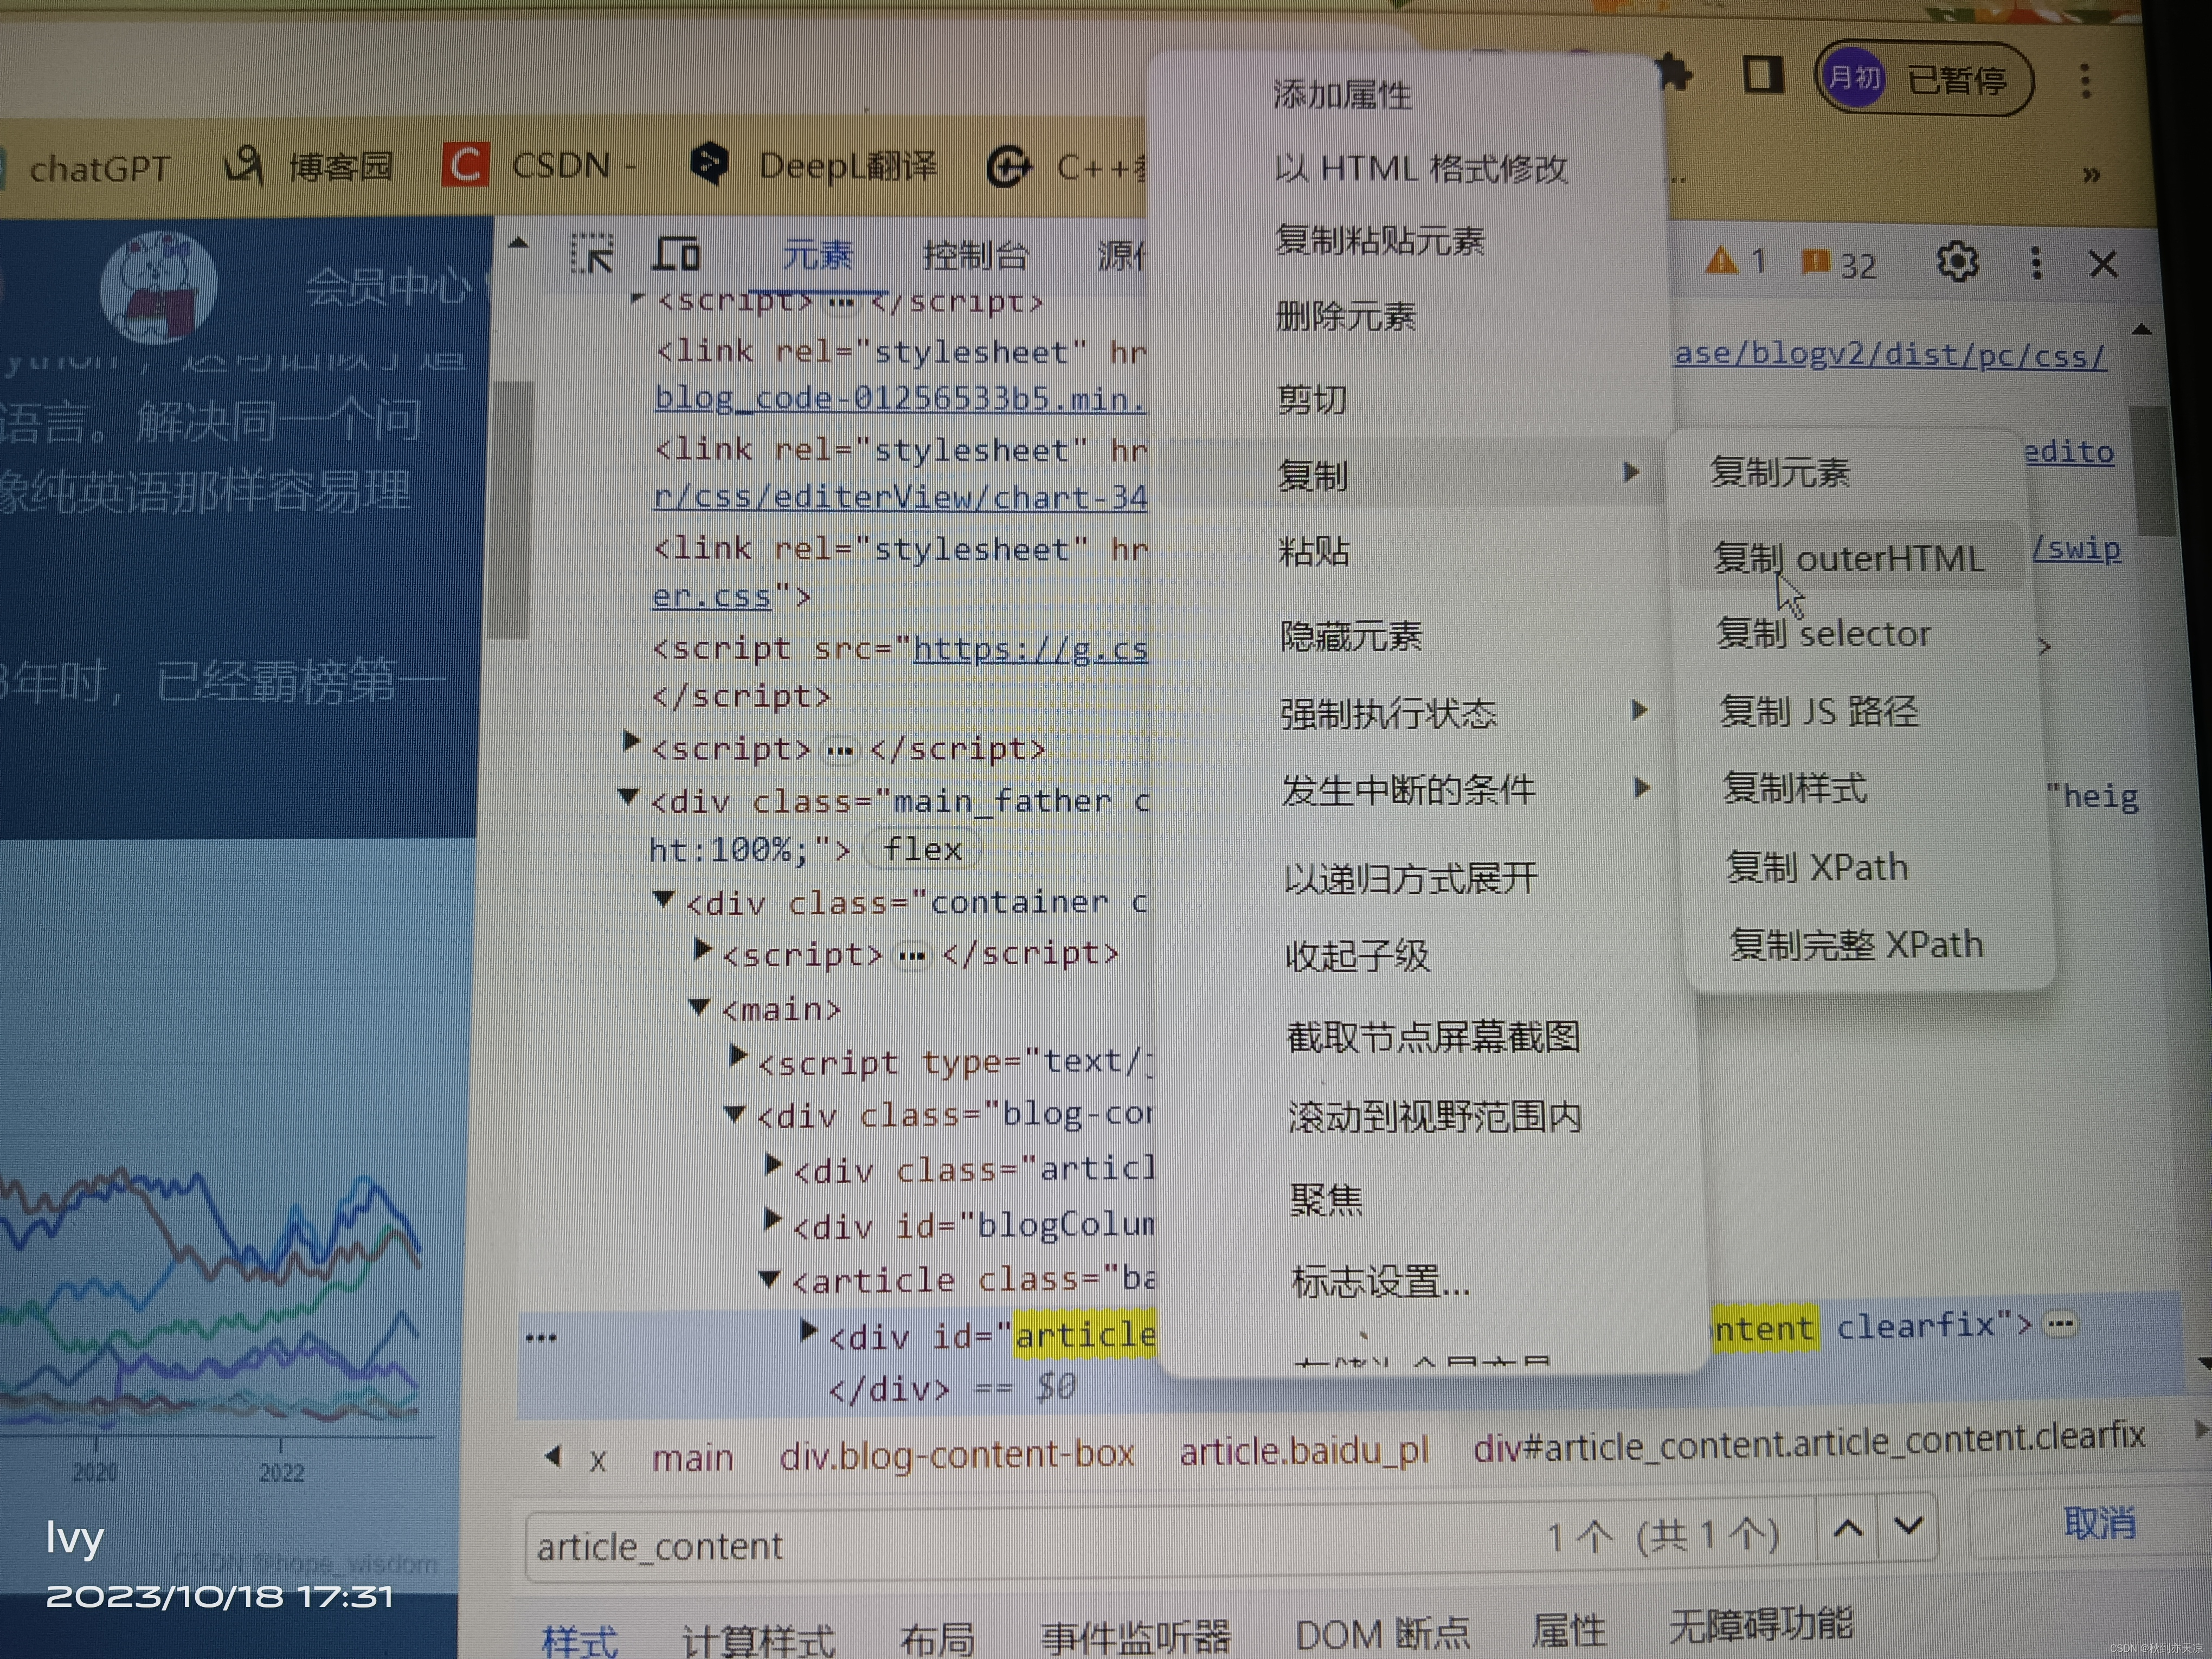Expand the script type="text/ node

coord(738,1055)
